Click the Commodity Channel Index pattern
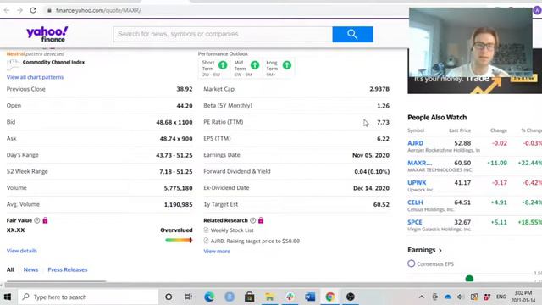Viewport: 542px width, 305px height. [x=53, y=62]
